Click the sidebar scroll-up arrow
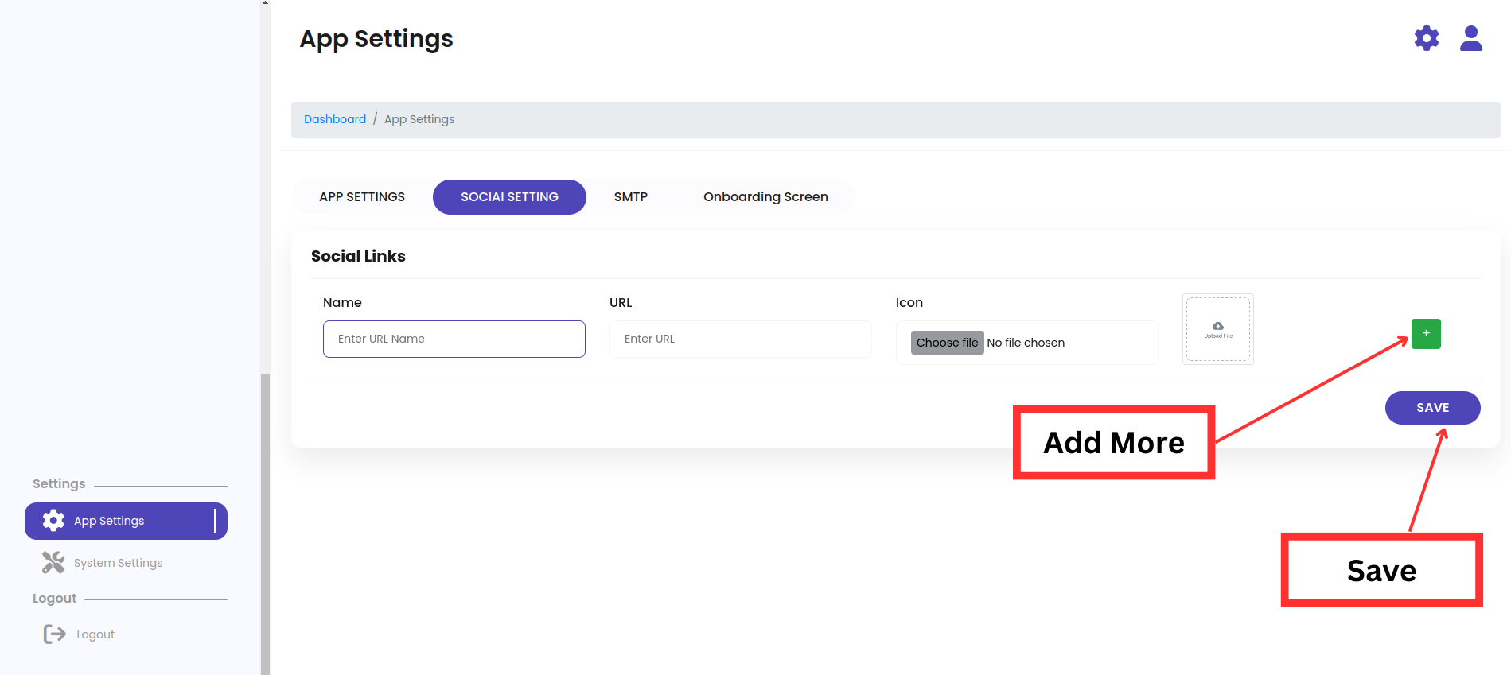Viewport: 1511px width, 675px height. pyautogui.click(x=265, y=3)
